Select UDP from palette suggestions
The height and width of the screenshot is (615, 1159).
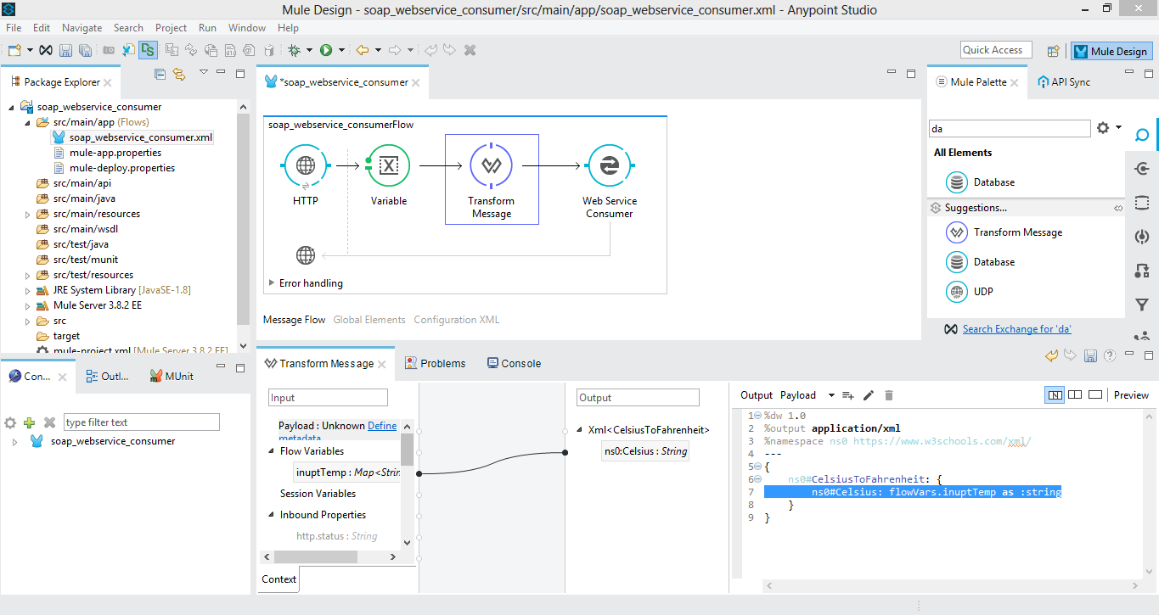[x=983, y=292]
